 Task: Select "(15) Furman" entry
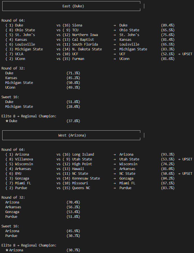(x=73, y=59)
